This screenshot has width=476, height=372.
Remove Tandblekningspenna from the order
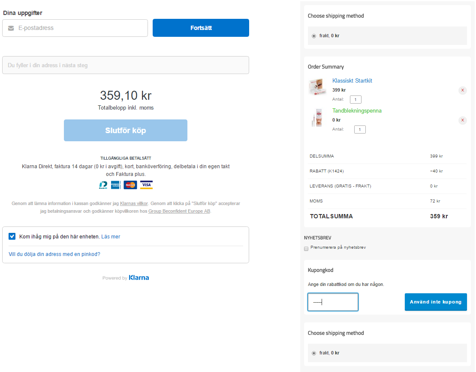click(x=462, y=120)
